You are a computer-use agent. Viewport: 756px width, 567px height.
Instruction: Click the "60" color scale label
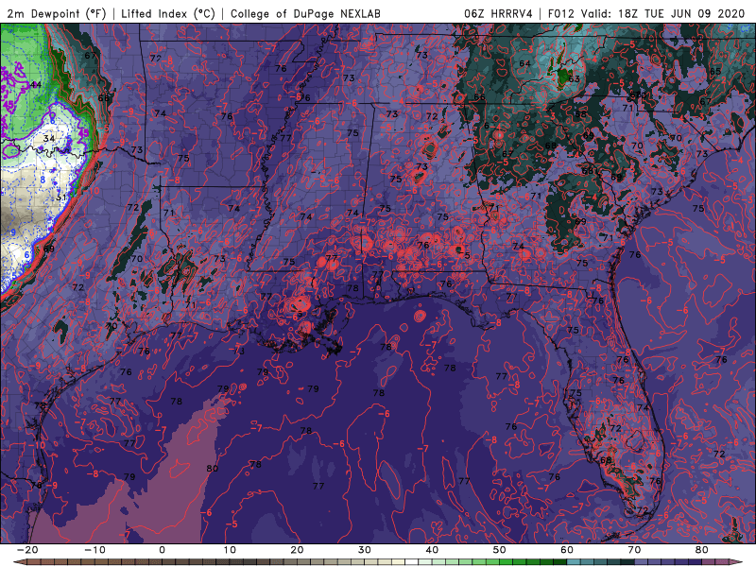click(567, 550)
